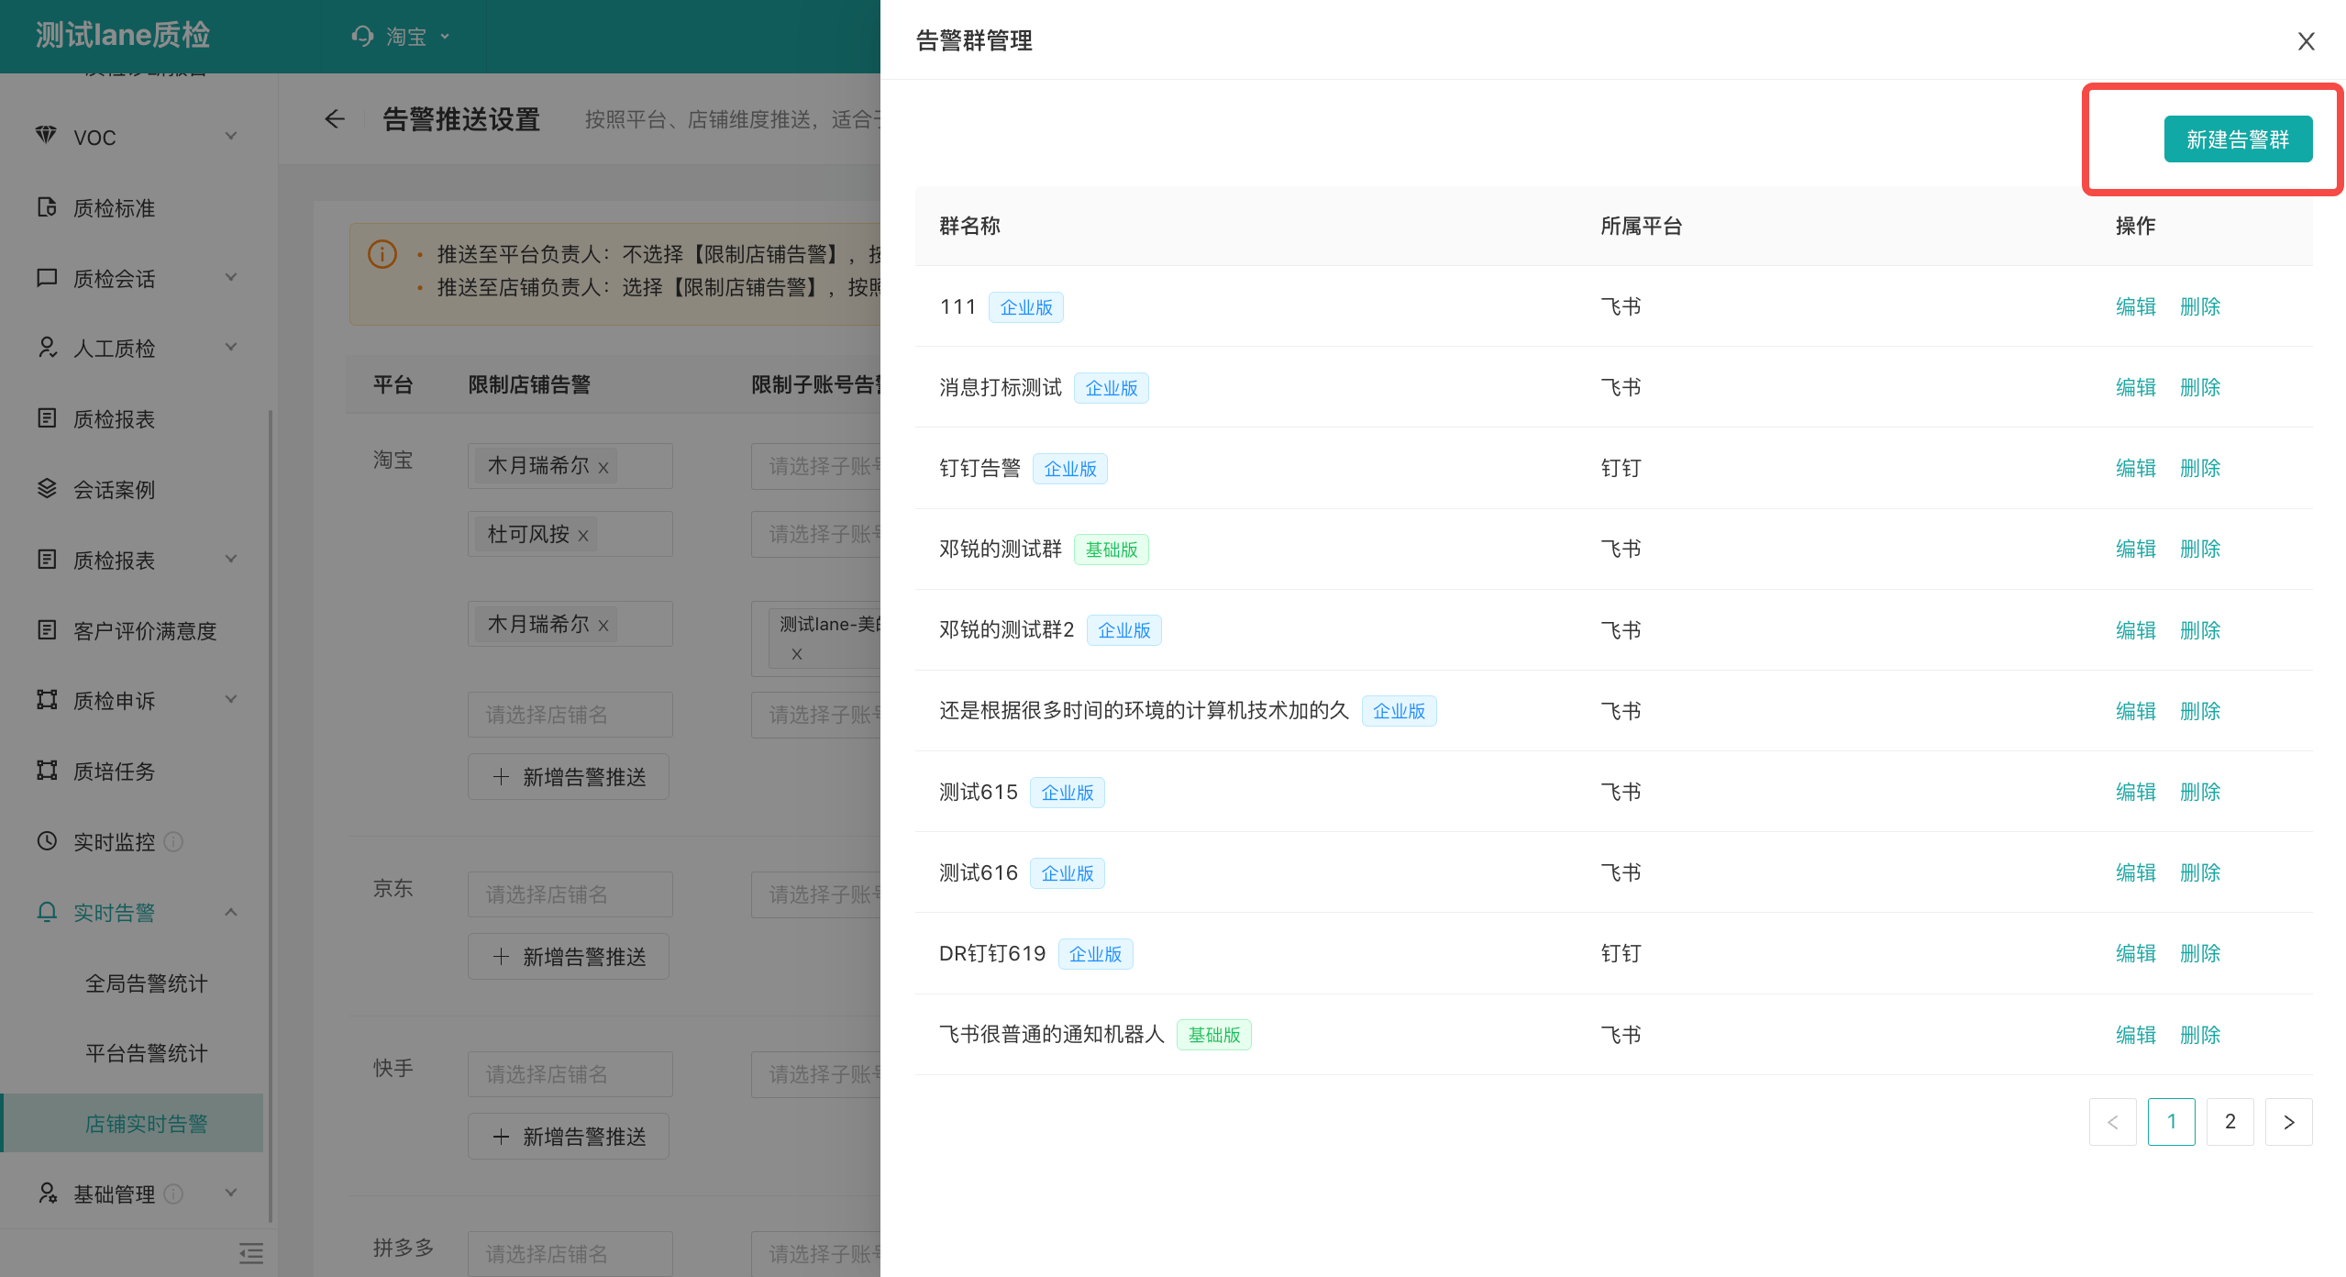Collapse the sidebar with the fold icon
This screenshot has height=1277, width=2346.
point(250,1252)
